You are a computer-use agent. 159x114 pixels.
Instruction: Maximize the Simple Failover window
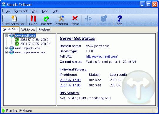pos(148,5)
